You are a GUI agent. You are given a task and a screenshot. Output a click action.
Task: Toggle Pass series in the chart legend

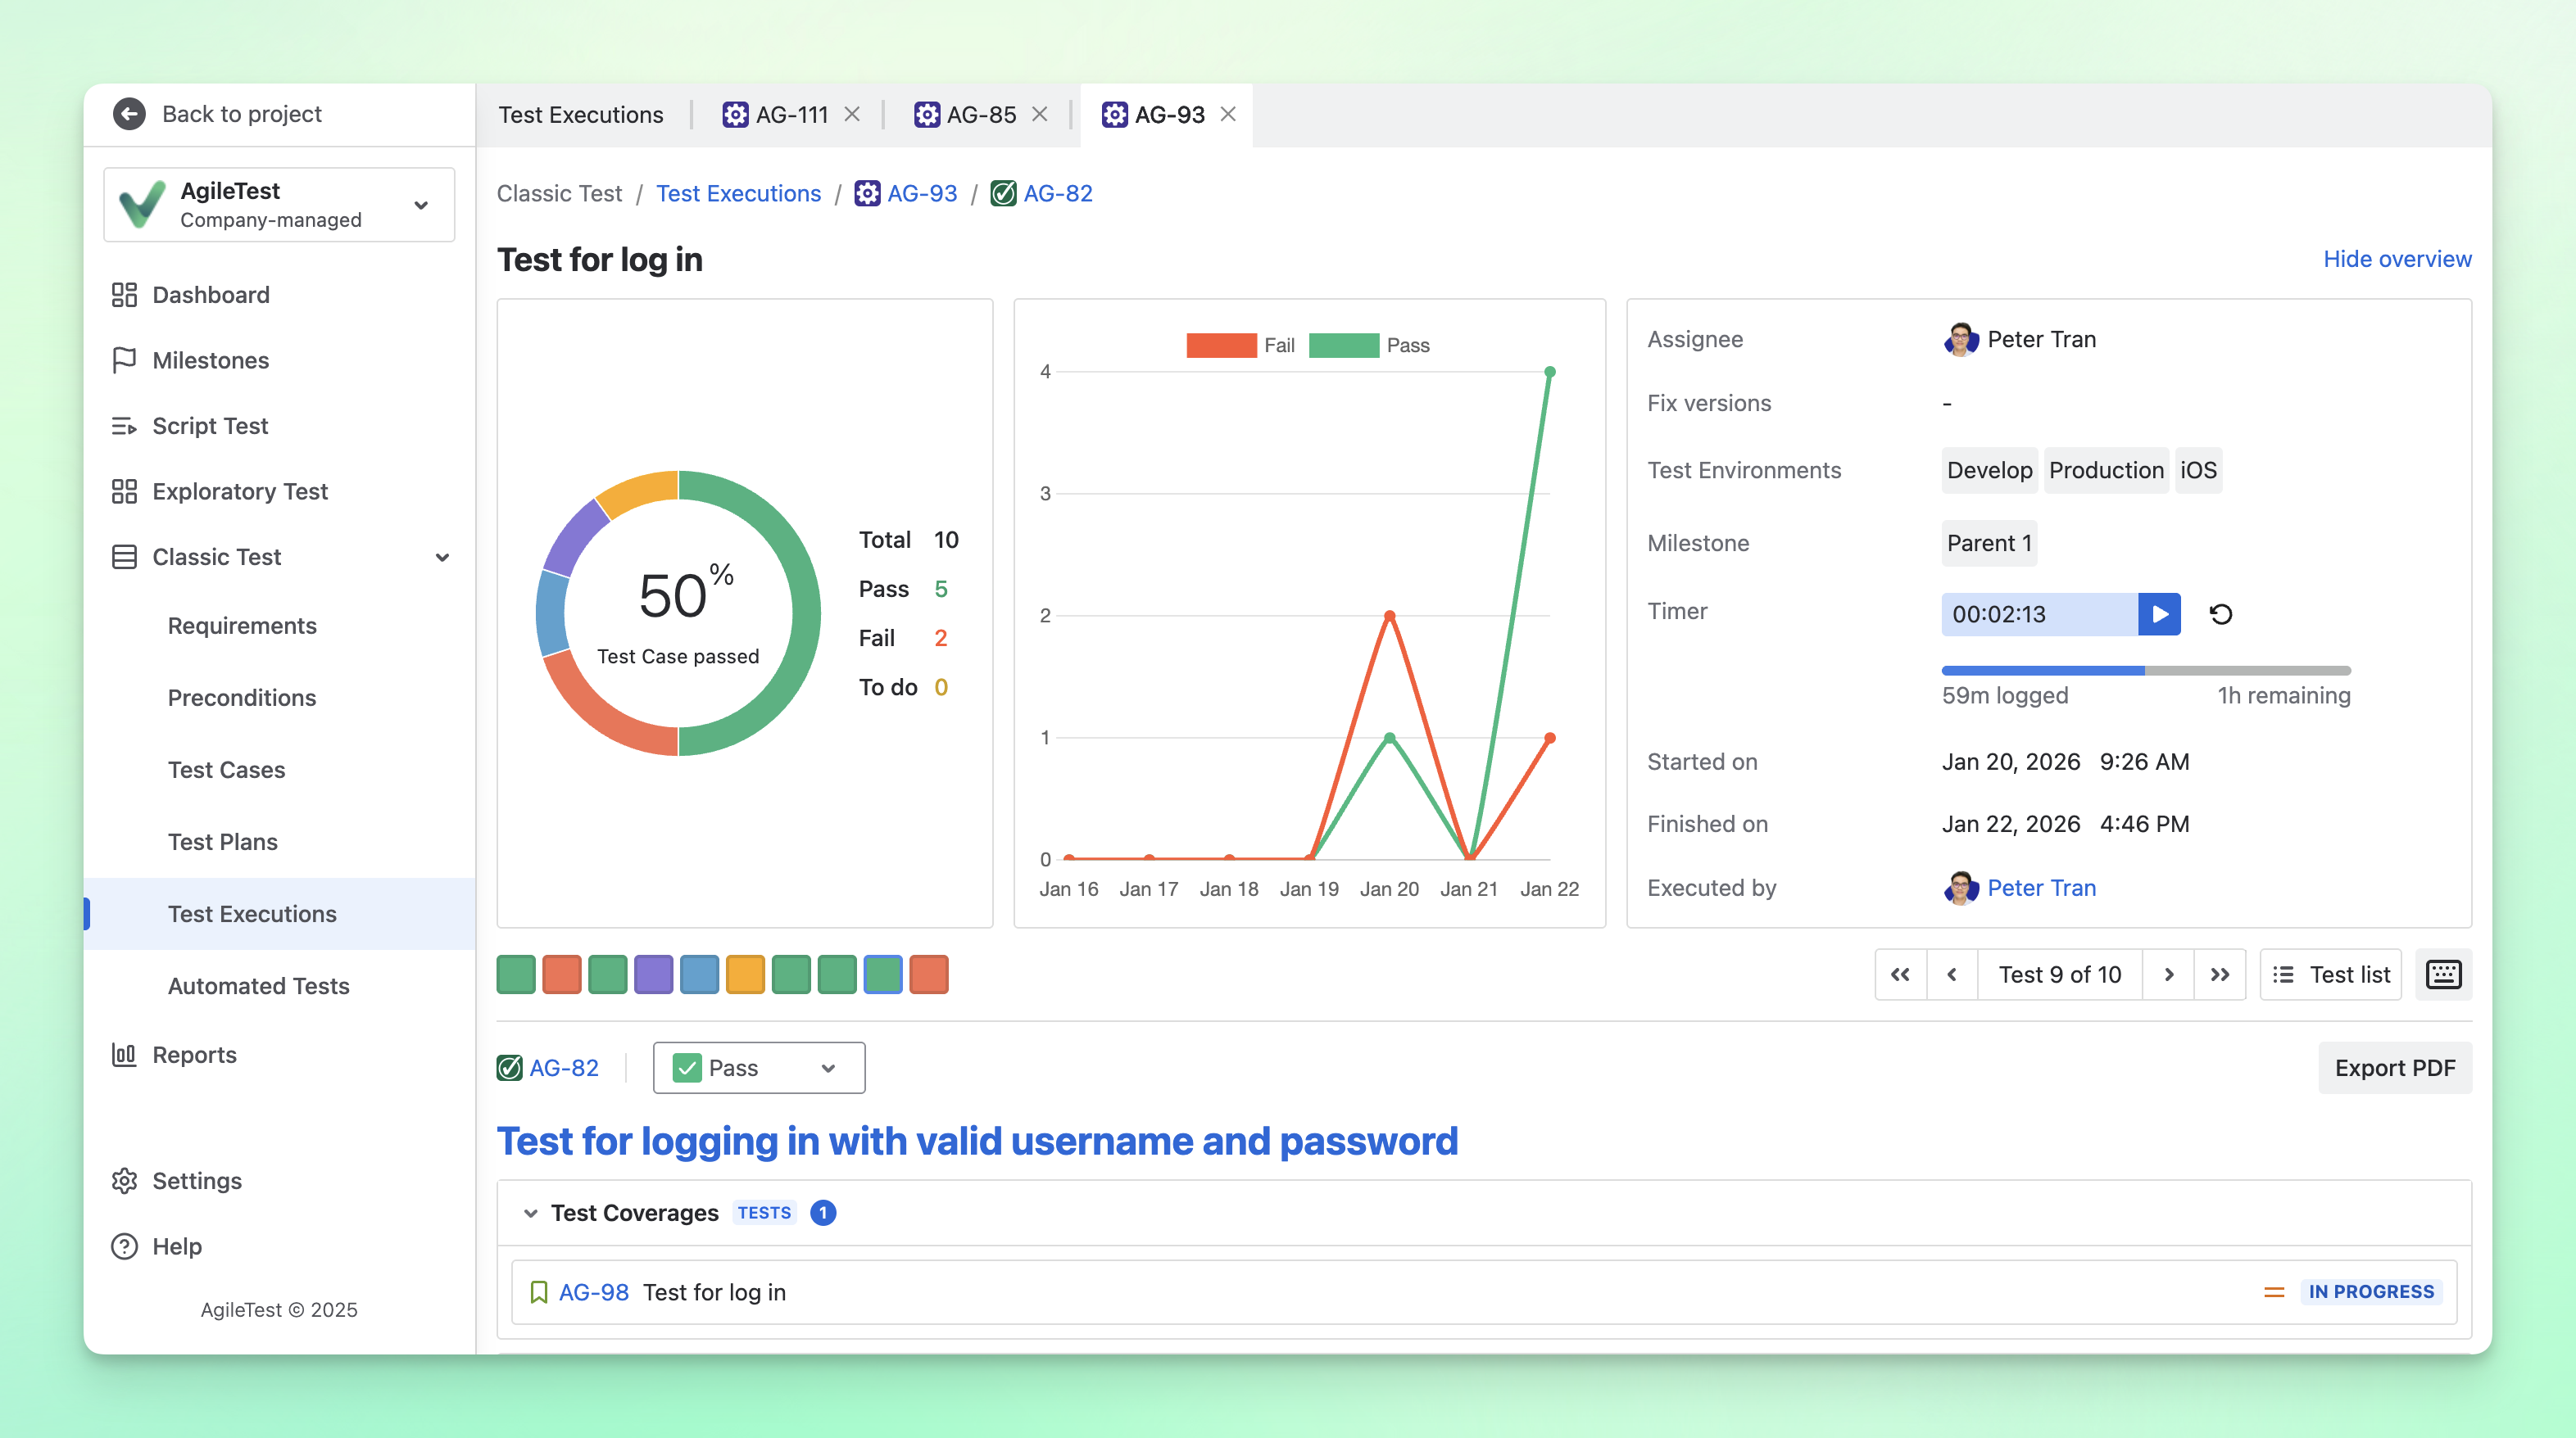(x=1369, y=345)
